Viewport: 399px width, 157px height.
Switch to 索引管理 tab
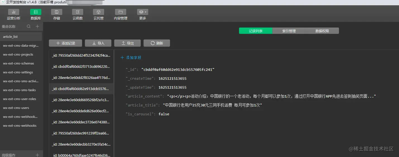coord(289,31)
